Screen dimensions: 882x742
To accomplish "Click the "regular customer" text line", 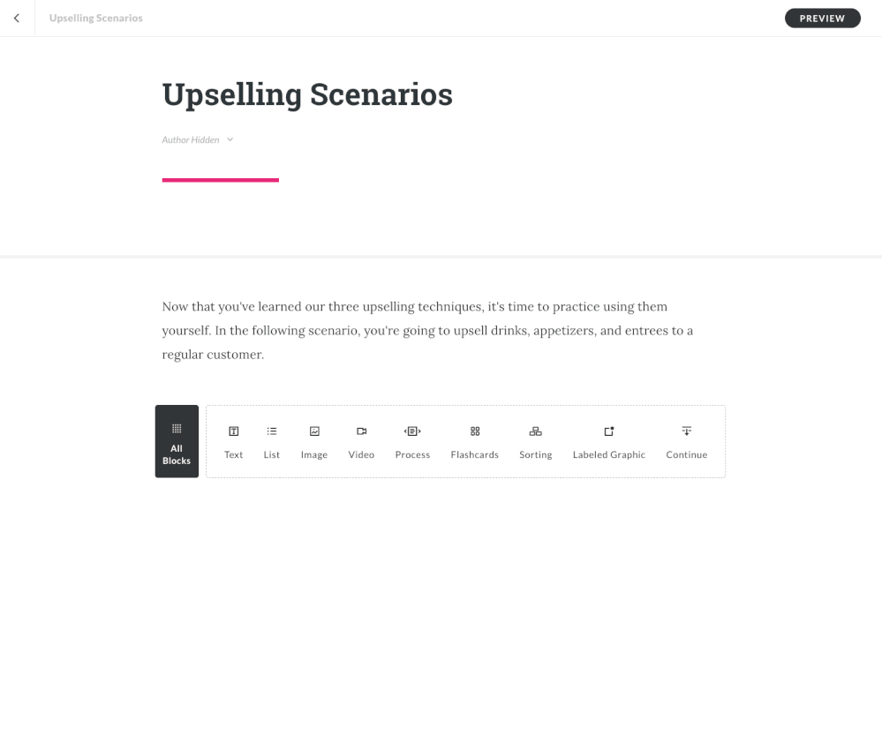I will [x=213, y=355].
